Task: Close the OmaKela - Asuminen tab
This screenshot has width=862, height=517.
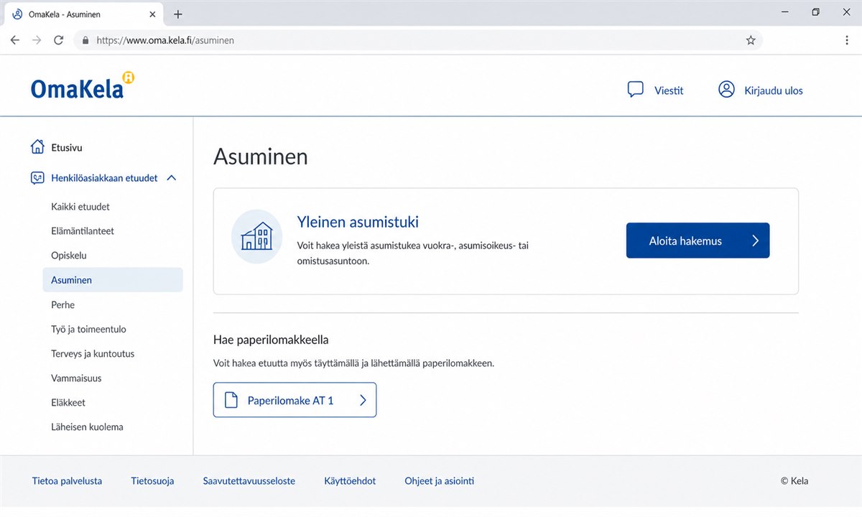Action: (151, 14)
